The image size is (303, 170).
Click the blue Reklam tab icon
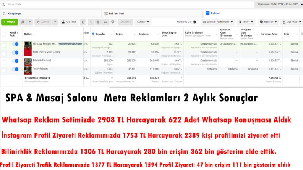click(x=207, y=13)
